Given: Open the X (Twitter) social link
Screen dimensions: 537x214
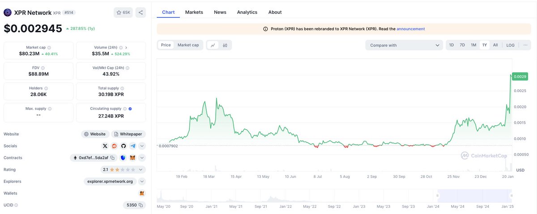Looking at the screenshot, I should click(x=105, y=146).
